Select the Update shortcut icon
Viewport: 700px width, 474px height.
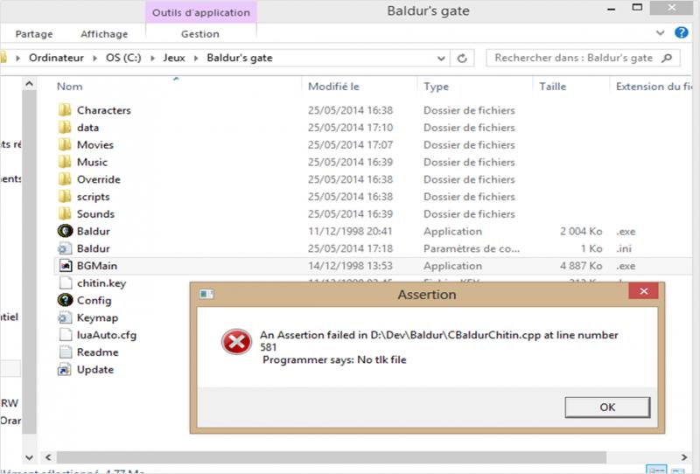pyautogui.click(x=65, y=370)
